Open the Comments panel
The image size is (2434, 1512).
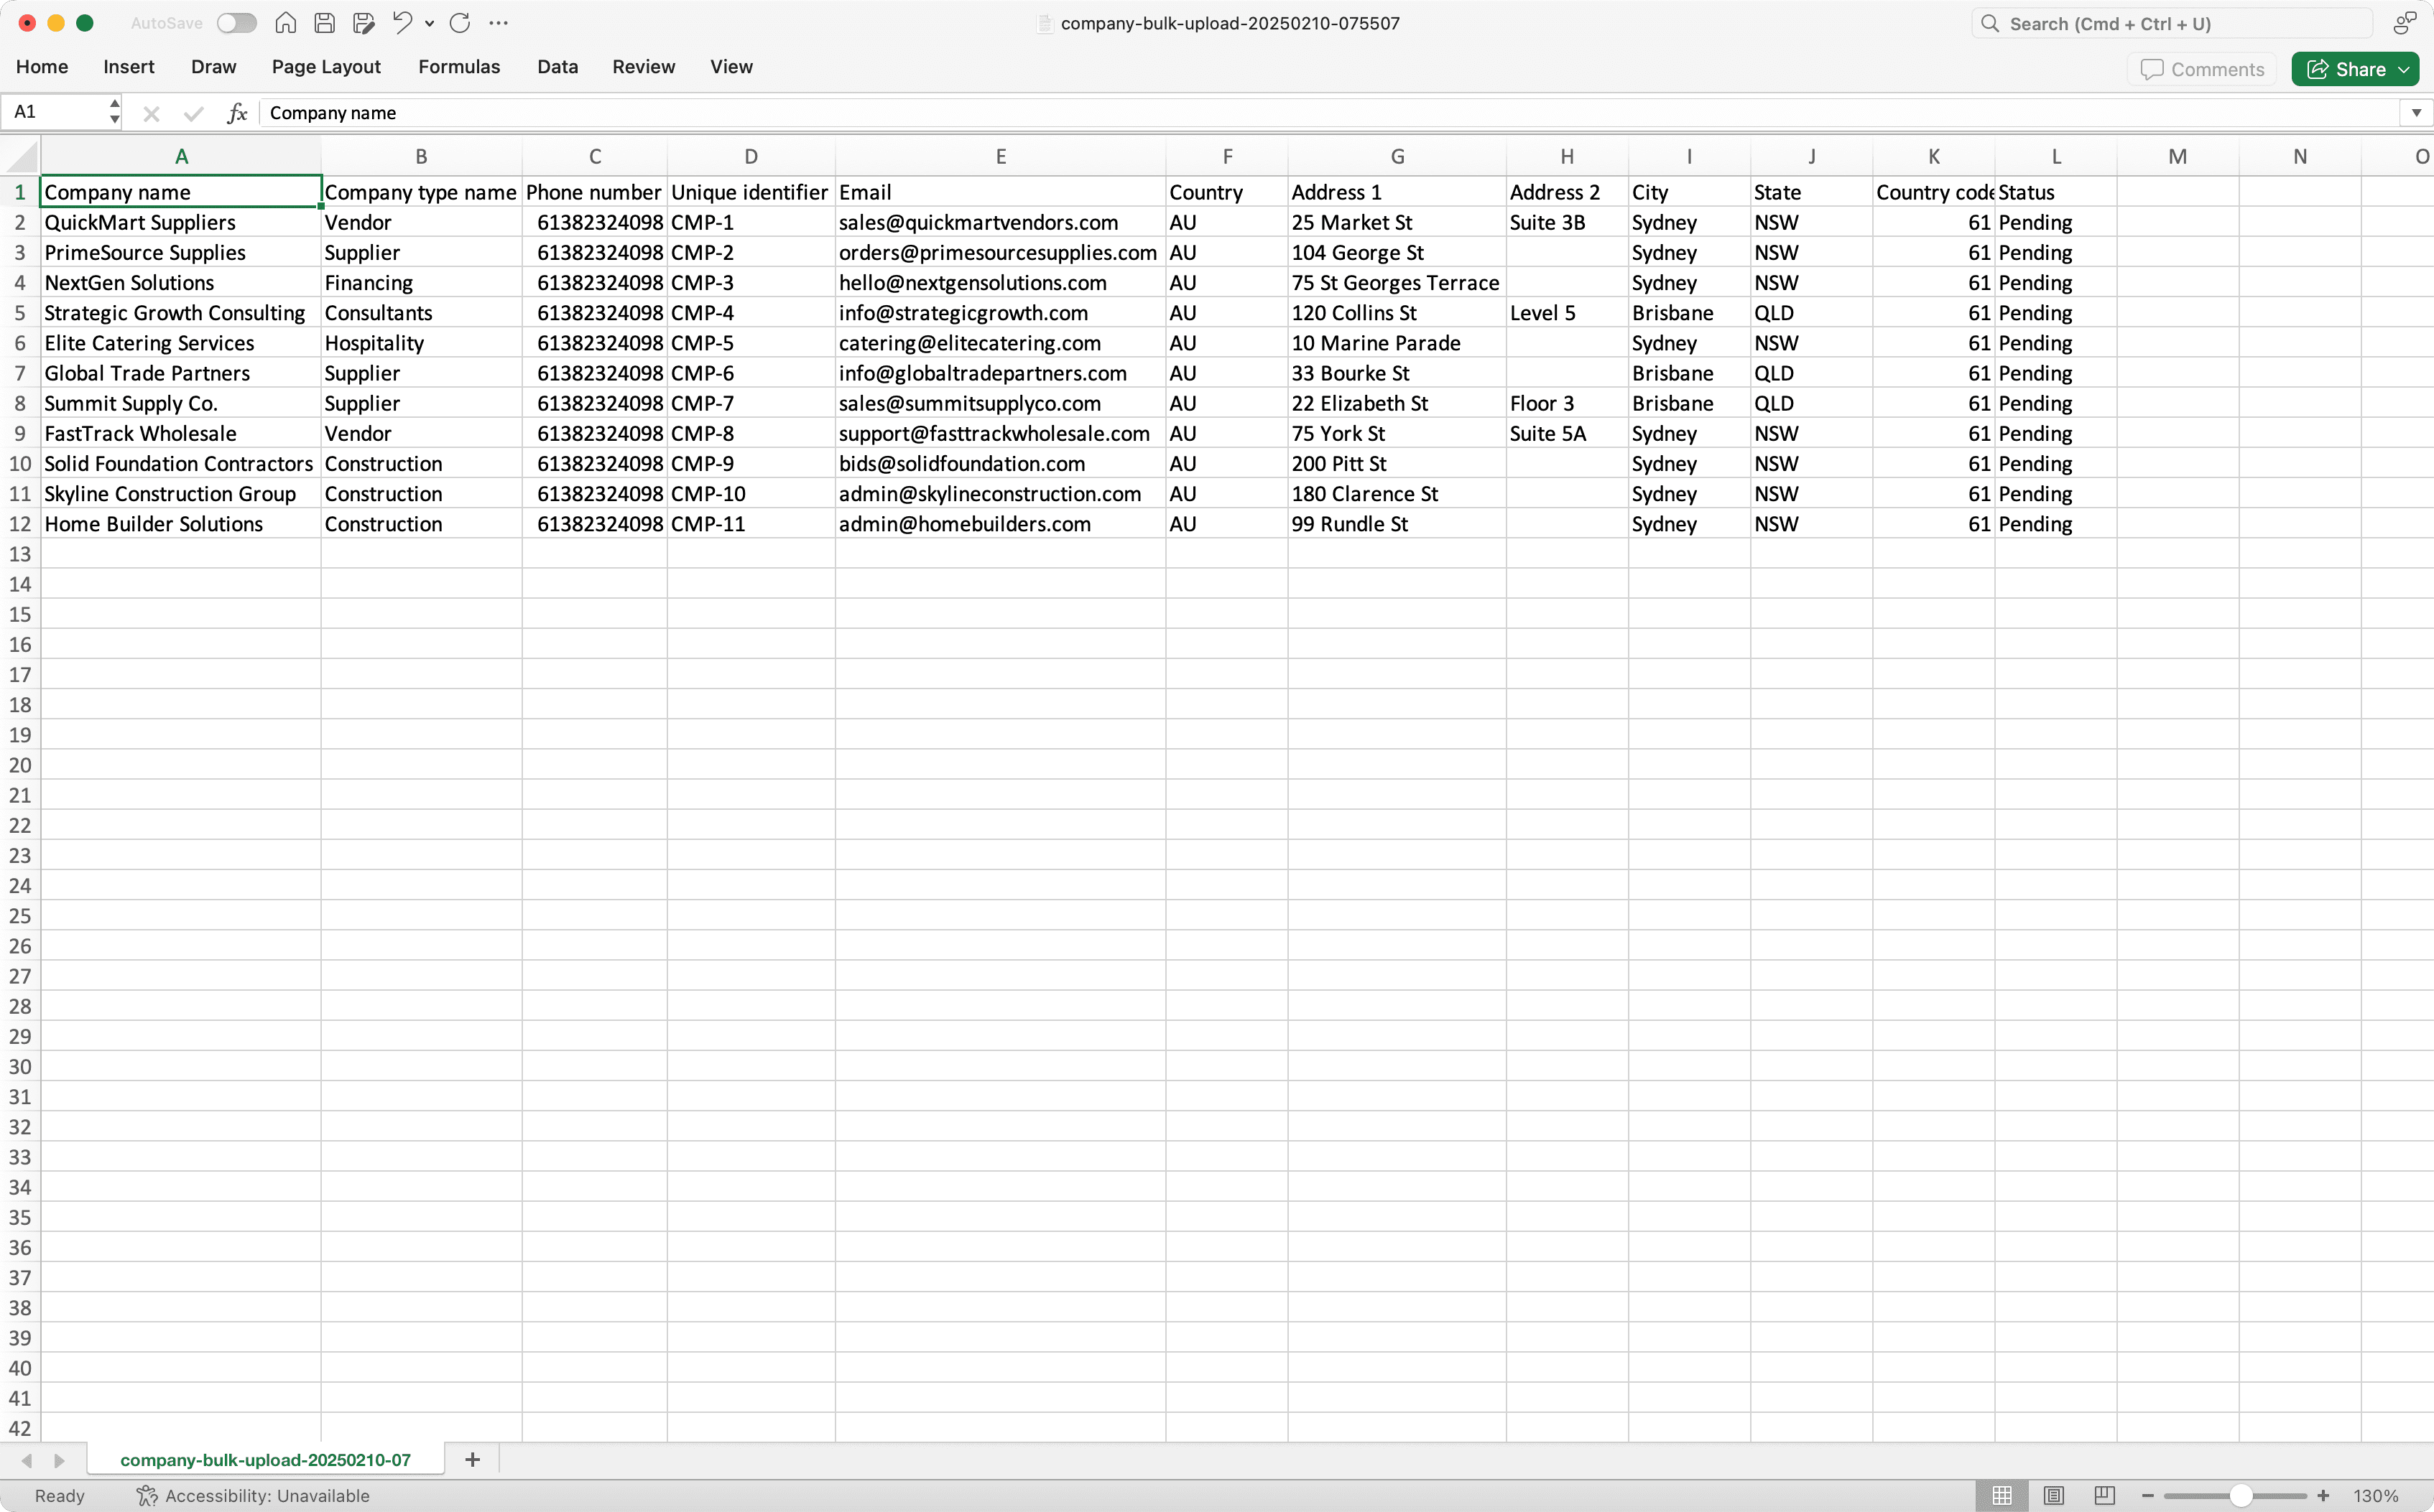click(x=2201, y=69)
